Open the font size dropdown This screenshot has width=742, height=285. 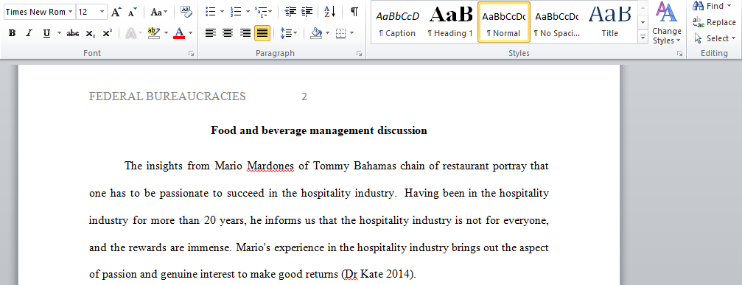[102, 12]
